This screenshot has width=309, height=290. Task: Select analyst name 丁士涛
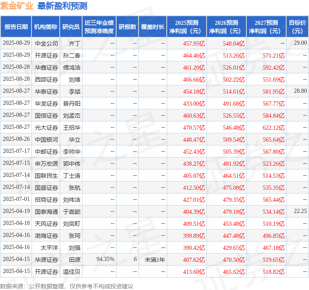coord(71,176)
